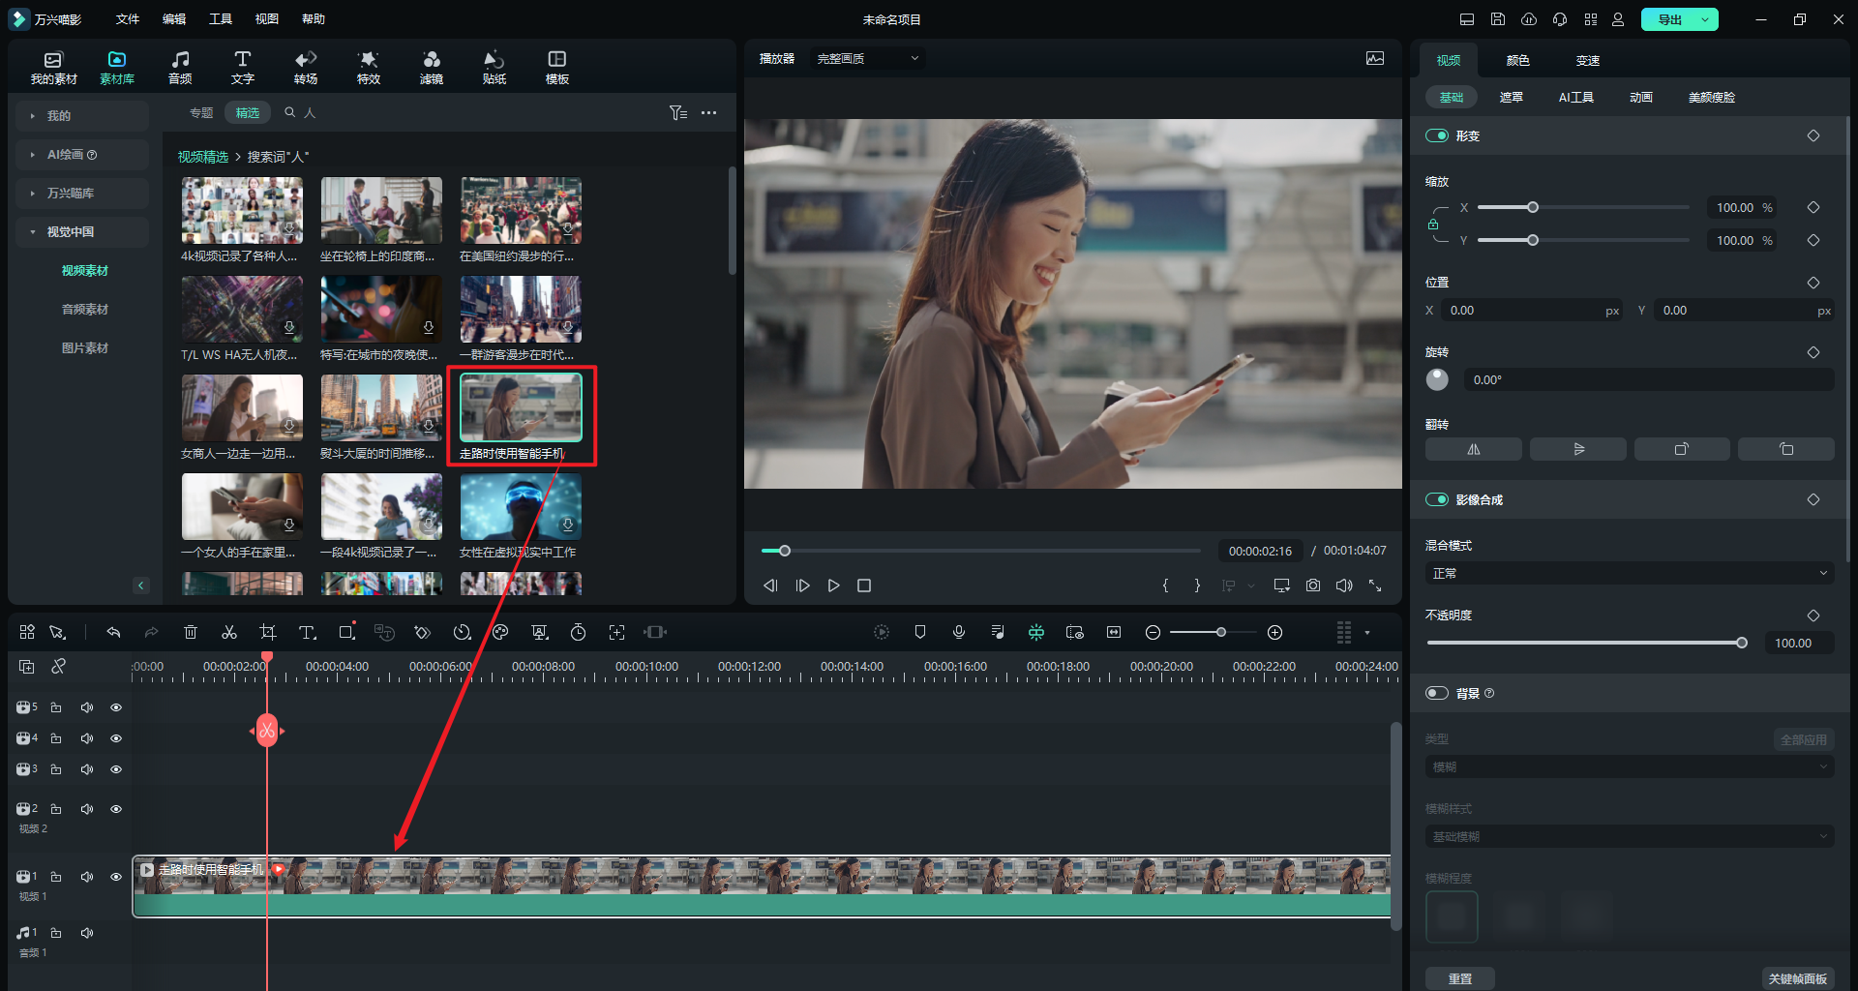Open the playback quality (完整画质) dropdown
This screenshot has height=991, width=1858.
867,59
